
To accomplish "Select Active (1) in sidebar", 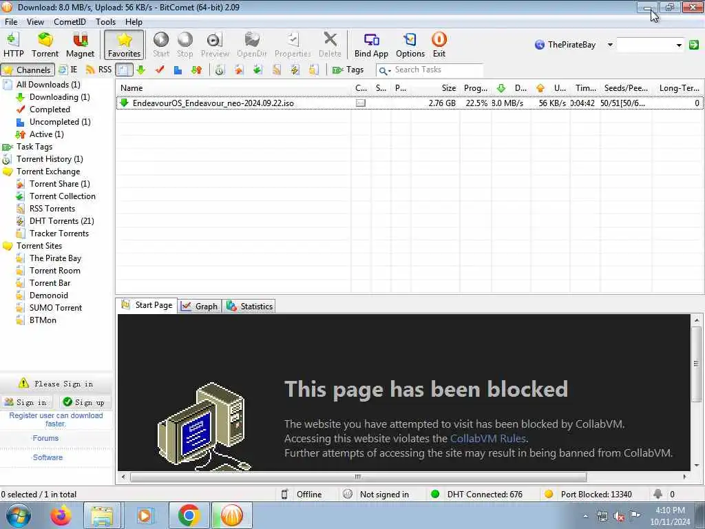I will (x=46, y=134).
